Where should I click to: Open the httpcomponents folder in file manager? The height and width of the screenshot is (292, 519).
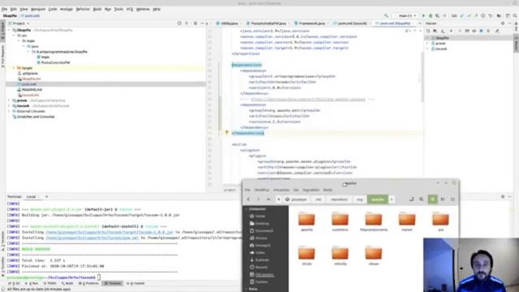[373, 221]
